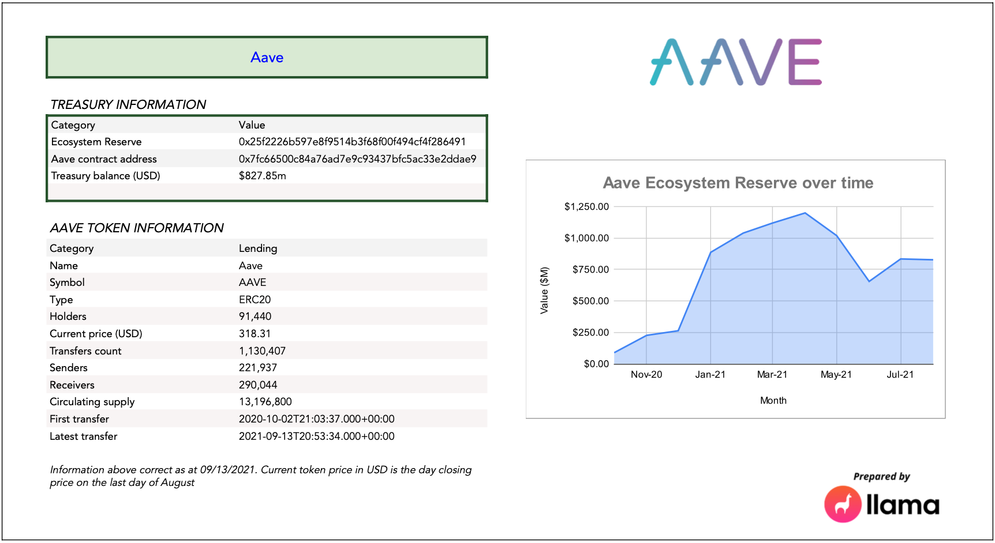This screenshot has width=995, height=543.
Task: Select the current price value 318.31
Action: point(255,334)
